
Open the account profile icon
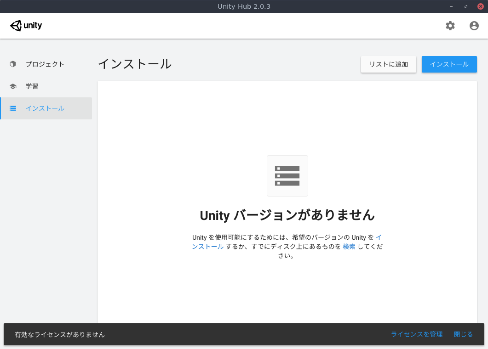coord(474,26)
